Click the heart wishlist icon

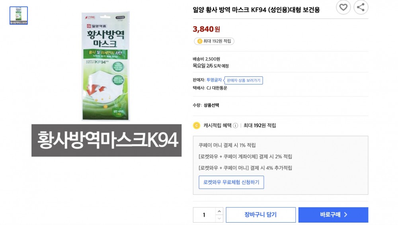343,7
